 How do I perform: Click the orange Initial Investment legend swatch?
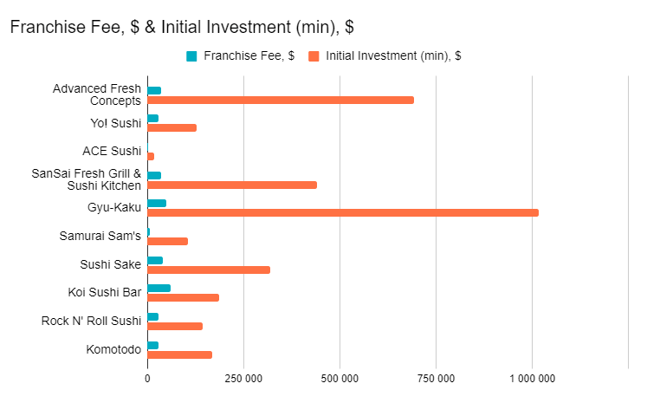pyautogui.click(x=314, y=56)
